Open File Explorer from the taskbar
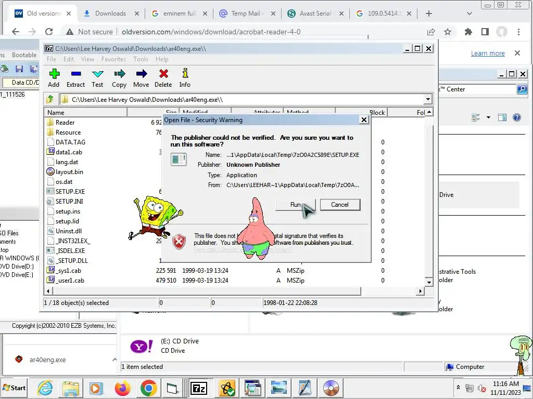The width and height of the screenshot is (533, 399). point(71,388)
